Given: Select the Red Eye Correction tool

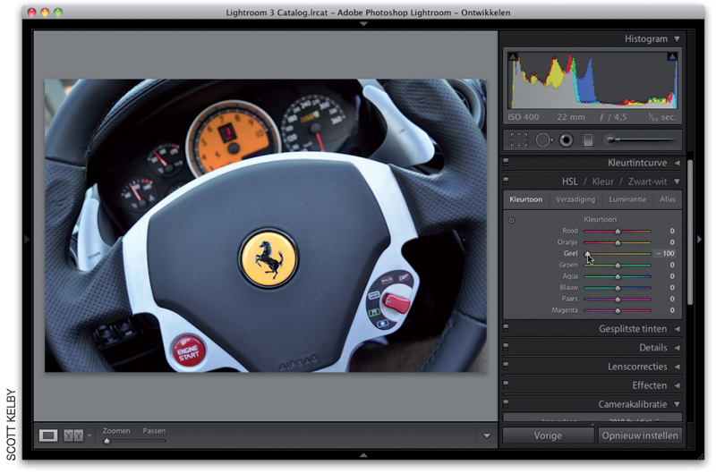Looking at the screenshot, I should click(567, 140).
